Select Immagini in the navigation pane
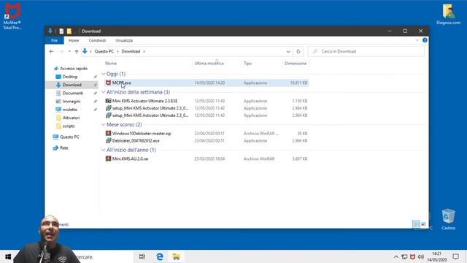The image size is (467, 263). click(x=72, y=102)
